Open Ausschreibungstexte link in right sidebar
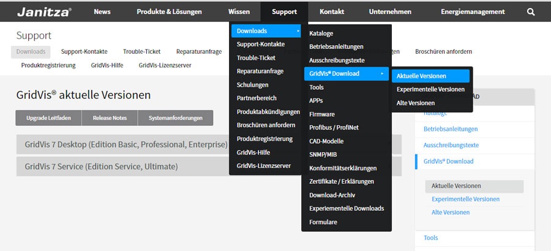Screen dimensions: 551x251 point(451,145)
